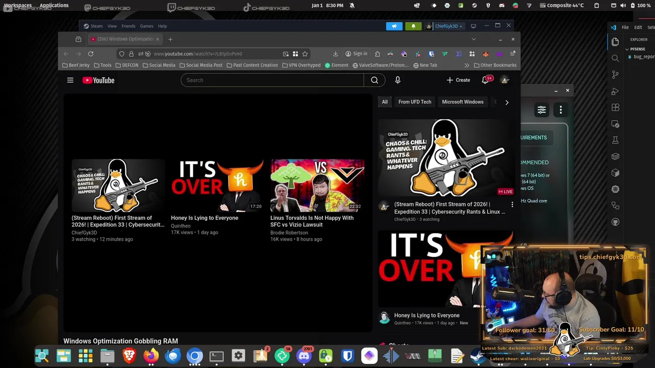Open Quintheo channel link under Honey video
Viewport: 655px width, 368px height.
point(181,226)
